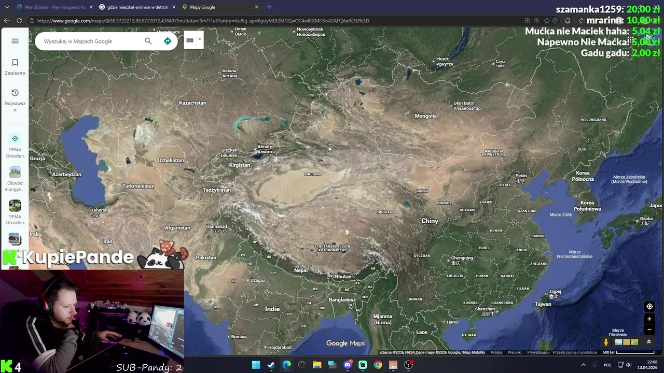Viewport: 664px width, 373px height.
Task: Open the Google Maps hamburger menu
Action: coord(15,41)
